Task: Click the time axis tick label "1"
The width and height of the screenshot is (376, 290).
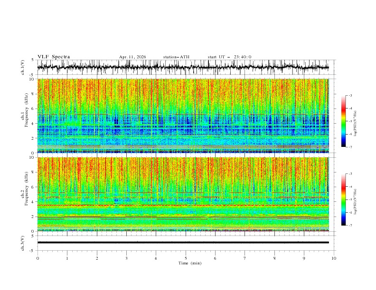Action: pos(67,258)
